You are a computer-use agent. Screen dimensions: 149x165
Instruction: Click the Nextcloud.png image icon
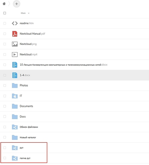(15, 44)
